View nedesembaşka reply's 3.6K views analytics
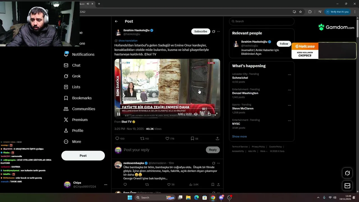The width and height of the screenshot is (359, 202). click(194, 185)
